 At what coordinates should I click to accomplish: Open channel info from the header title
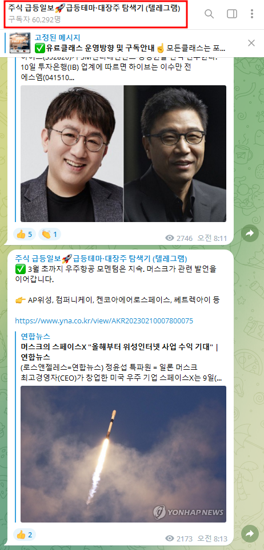click(94, 9)
